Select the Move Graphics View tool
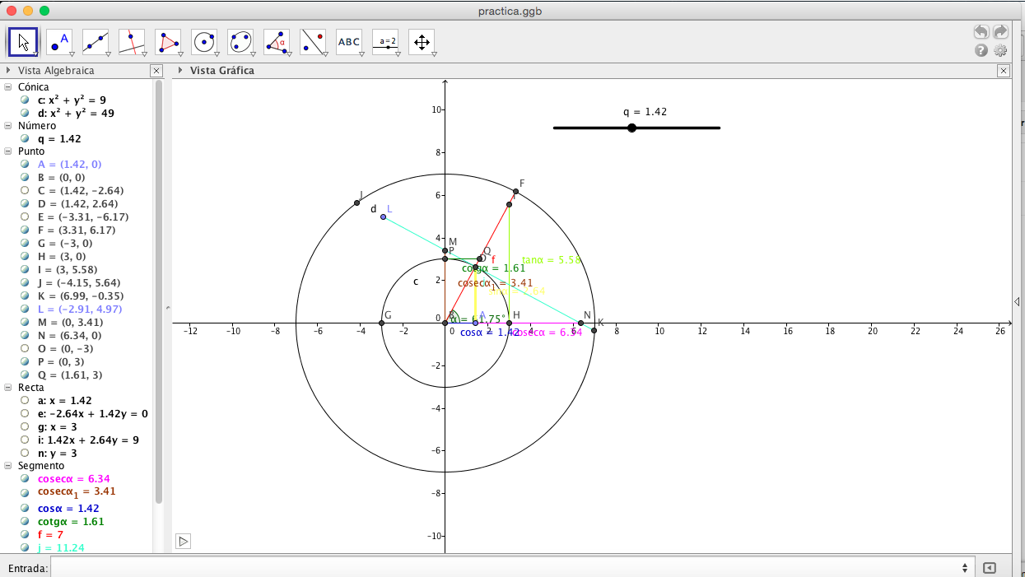 tap(421, 40)
